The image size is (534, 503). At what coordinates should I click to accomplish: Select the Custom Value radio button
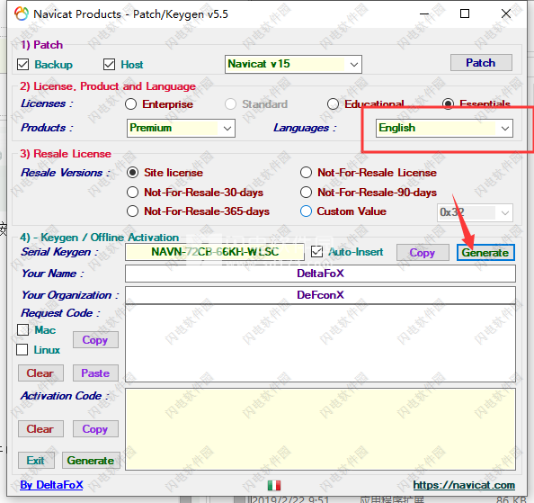pyautogui.click(x=306, y=211)
